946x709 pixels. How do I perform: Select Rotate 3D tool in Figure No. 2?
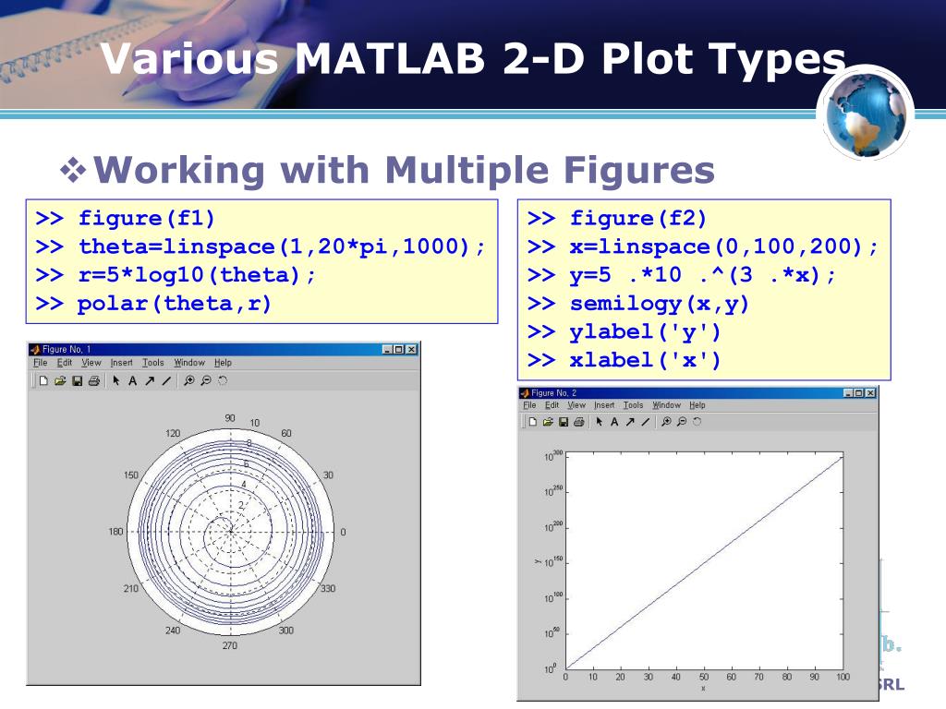[697, 421]
